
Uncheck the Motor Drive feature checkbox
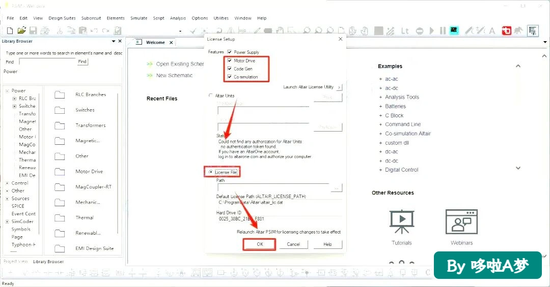(x=229, y=60)
